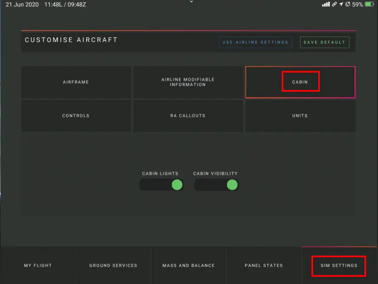Click the Cabin Lights label
The height and width of the screenshot is (284, 378).
pyautogui.click(x=160, y=174)
